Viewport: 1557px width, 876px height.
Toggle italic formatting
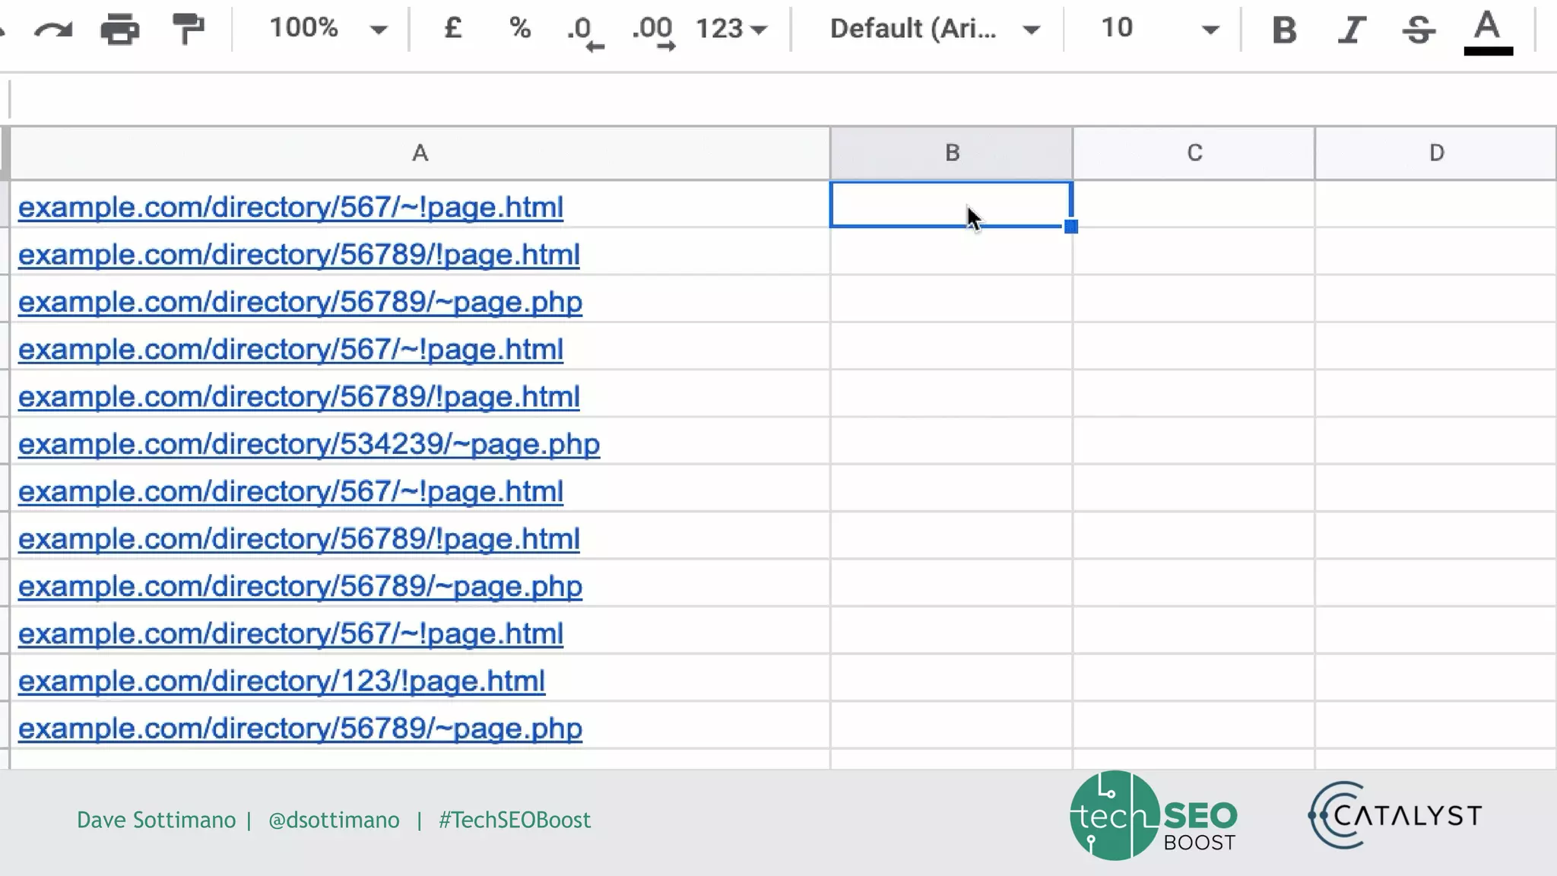point(1352,30)
